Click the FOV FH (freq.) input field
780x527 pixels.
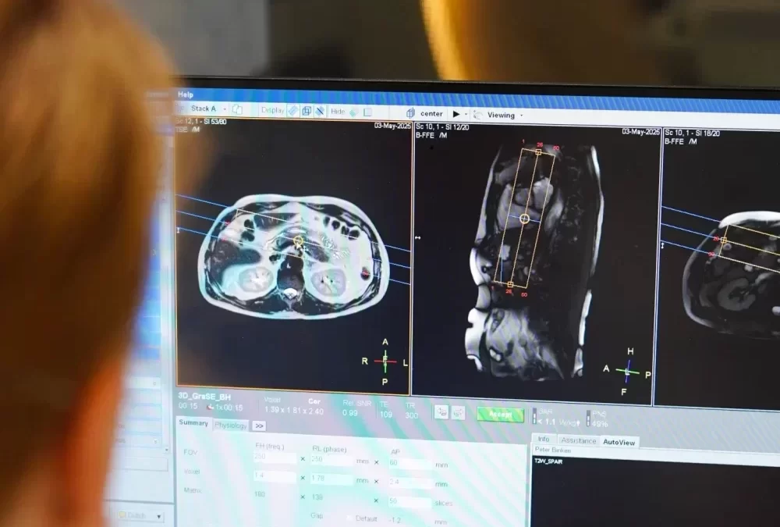pos(275,457)
